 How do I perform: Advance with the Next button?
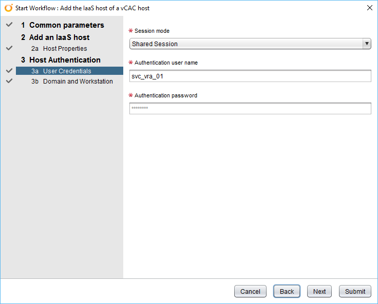point(319,291)
